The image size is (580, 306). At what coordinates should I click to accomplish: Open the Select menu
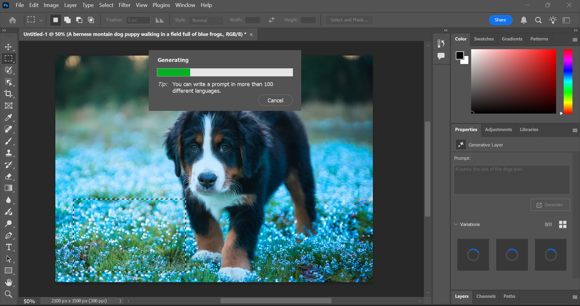(x=106, y=5)
